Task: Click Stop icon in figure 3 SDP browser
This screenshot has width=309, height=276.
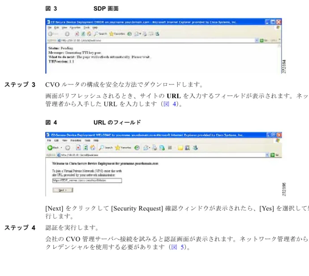Action: tap(77, 34)
